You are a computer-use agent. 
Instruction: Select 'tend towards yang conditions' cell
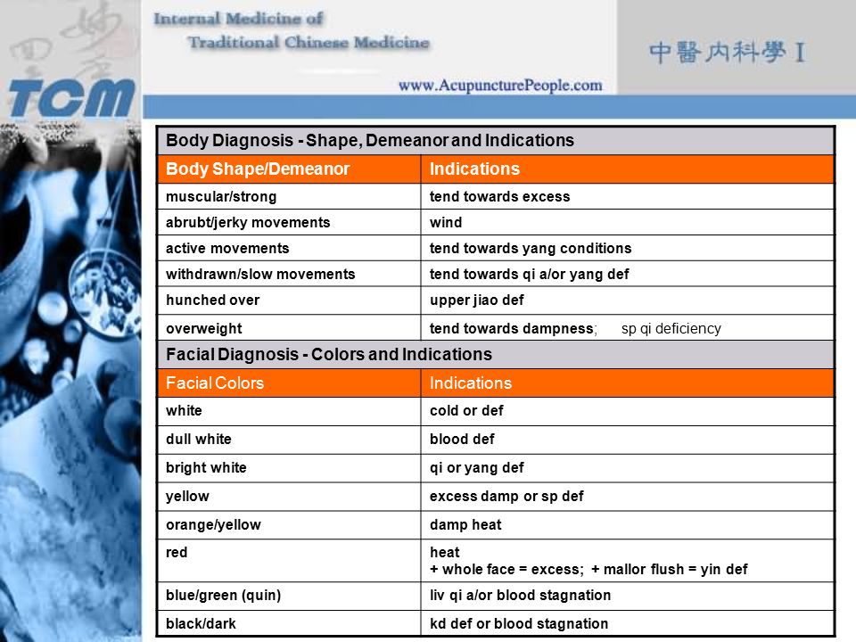pos(627,248)
